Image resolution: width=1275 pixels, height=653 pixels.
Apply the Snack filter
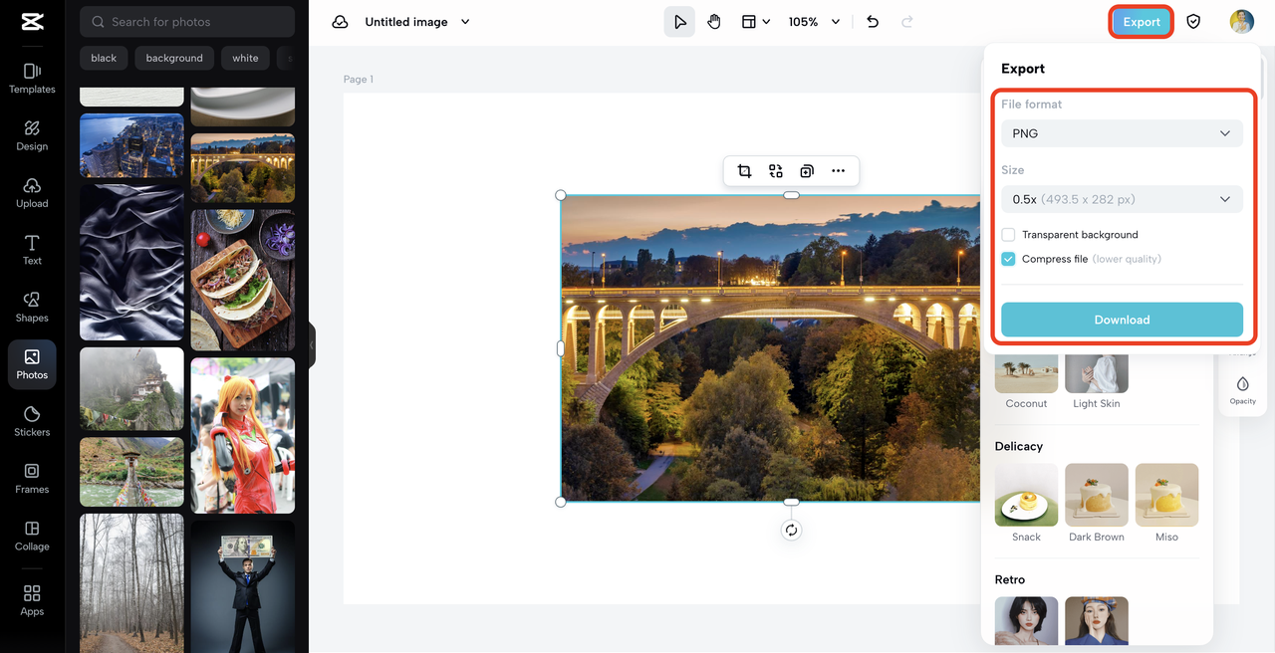click(x=1026, y=503)
